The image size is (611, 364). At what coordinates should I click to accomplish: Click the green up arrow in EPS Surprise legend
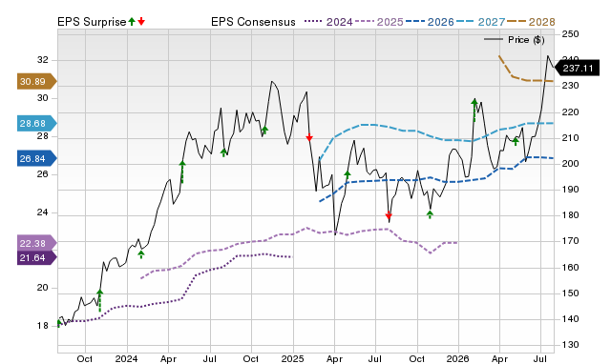(132, 22)
